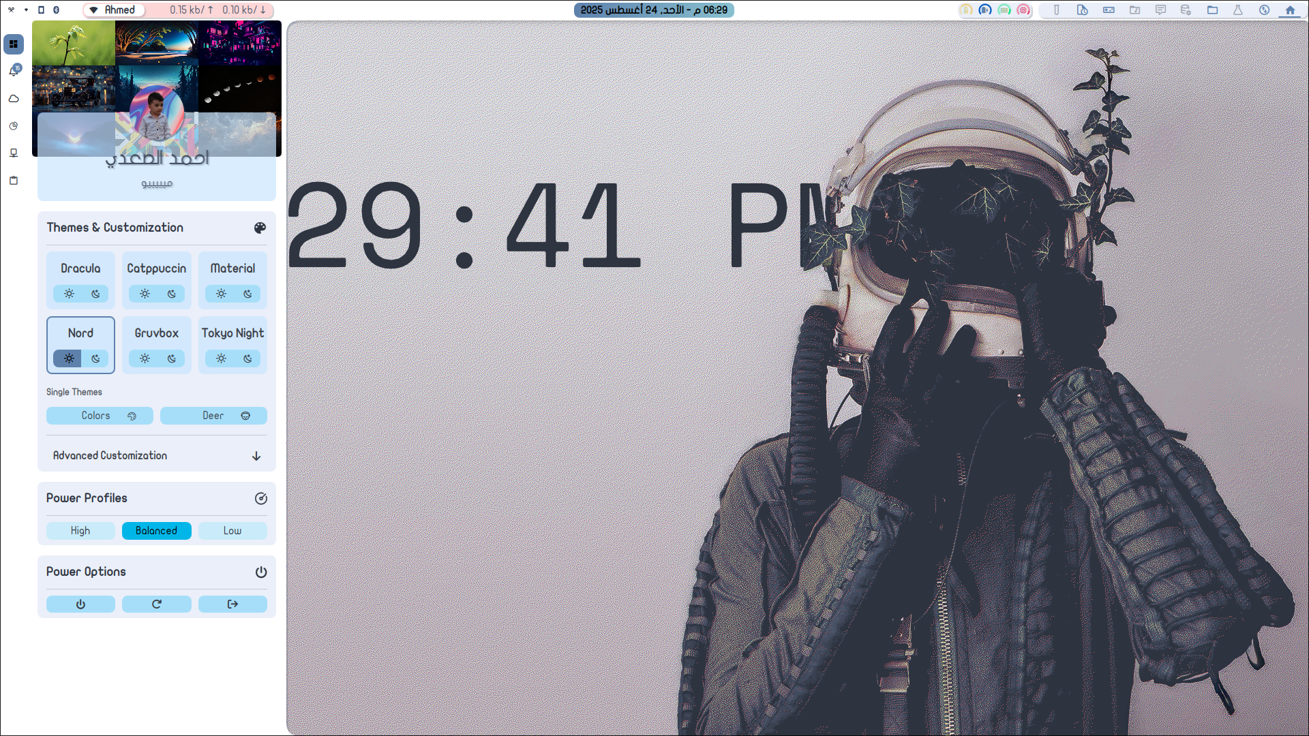Open the notifications bell in sidebar
1309x736 pixels.
point(14,71)
